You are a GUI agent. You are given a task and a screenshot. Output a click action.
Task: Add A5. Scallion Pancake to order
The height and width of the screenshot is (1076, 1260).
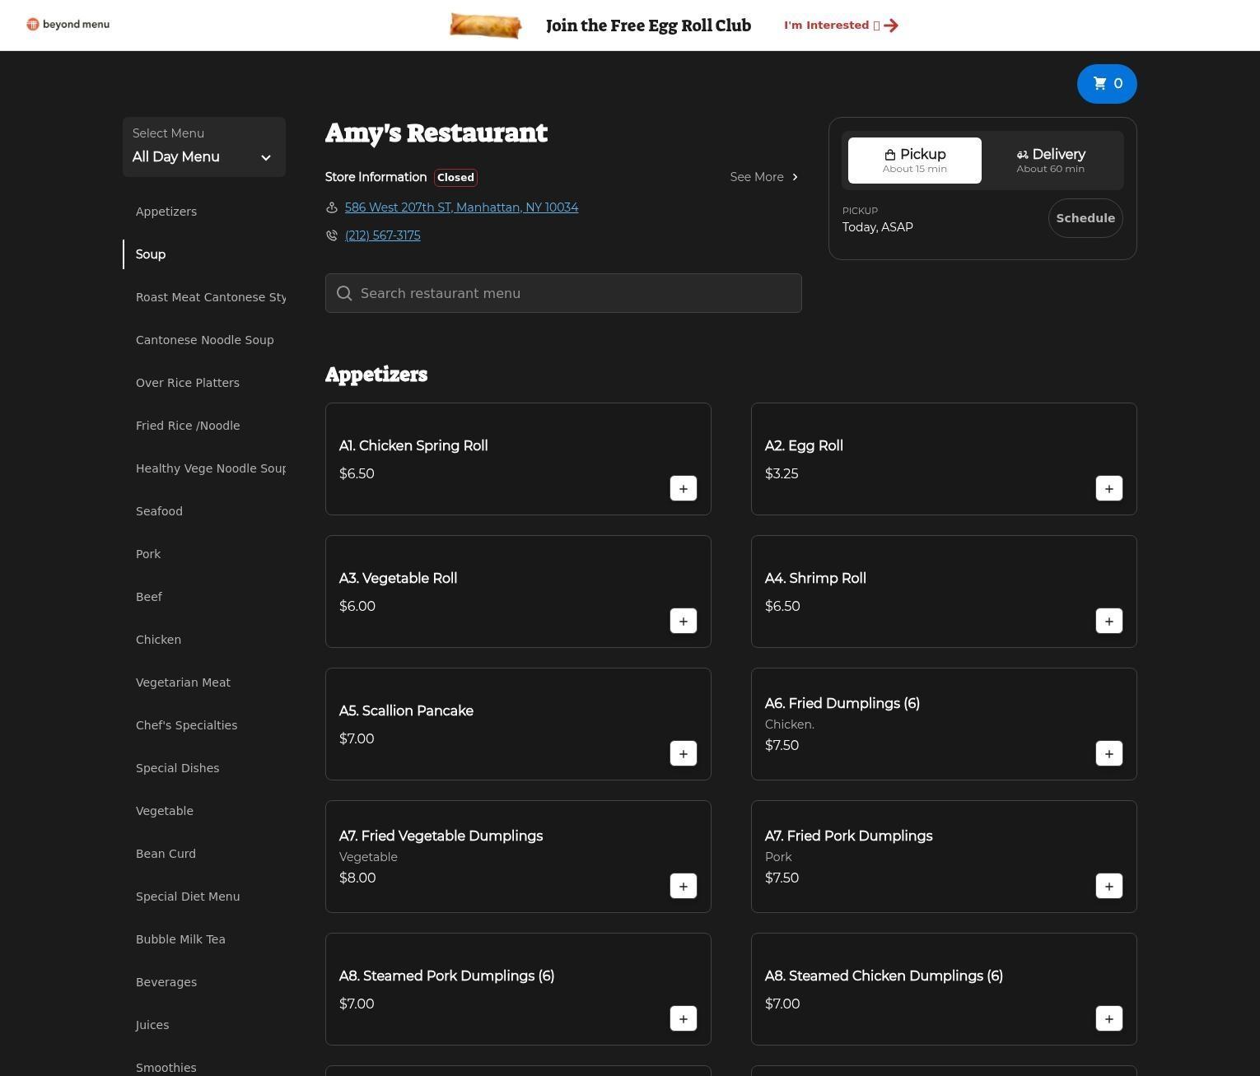tap(683, 754)
